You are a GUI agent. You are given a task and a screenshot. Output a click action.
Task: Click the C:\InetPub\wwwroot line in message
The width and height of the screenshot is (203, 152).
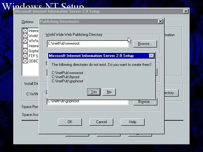[68, 73]
